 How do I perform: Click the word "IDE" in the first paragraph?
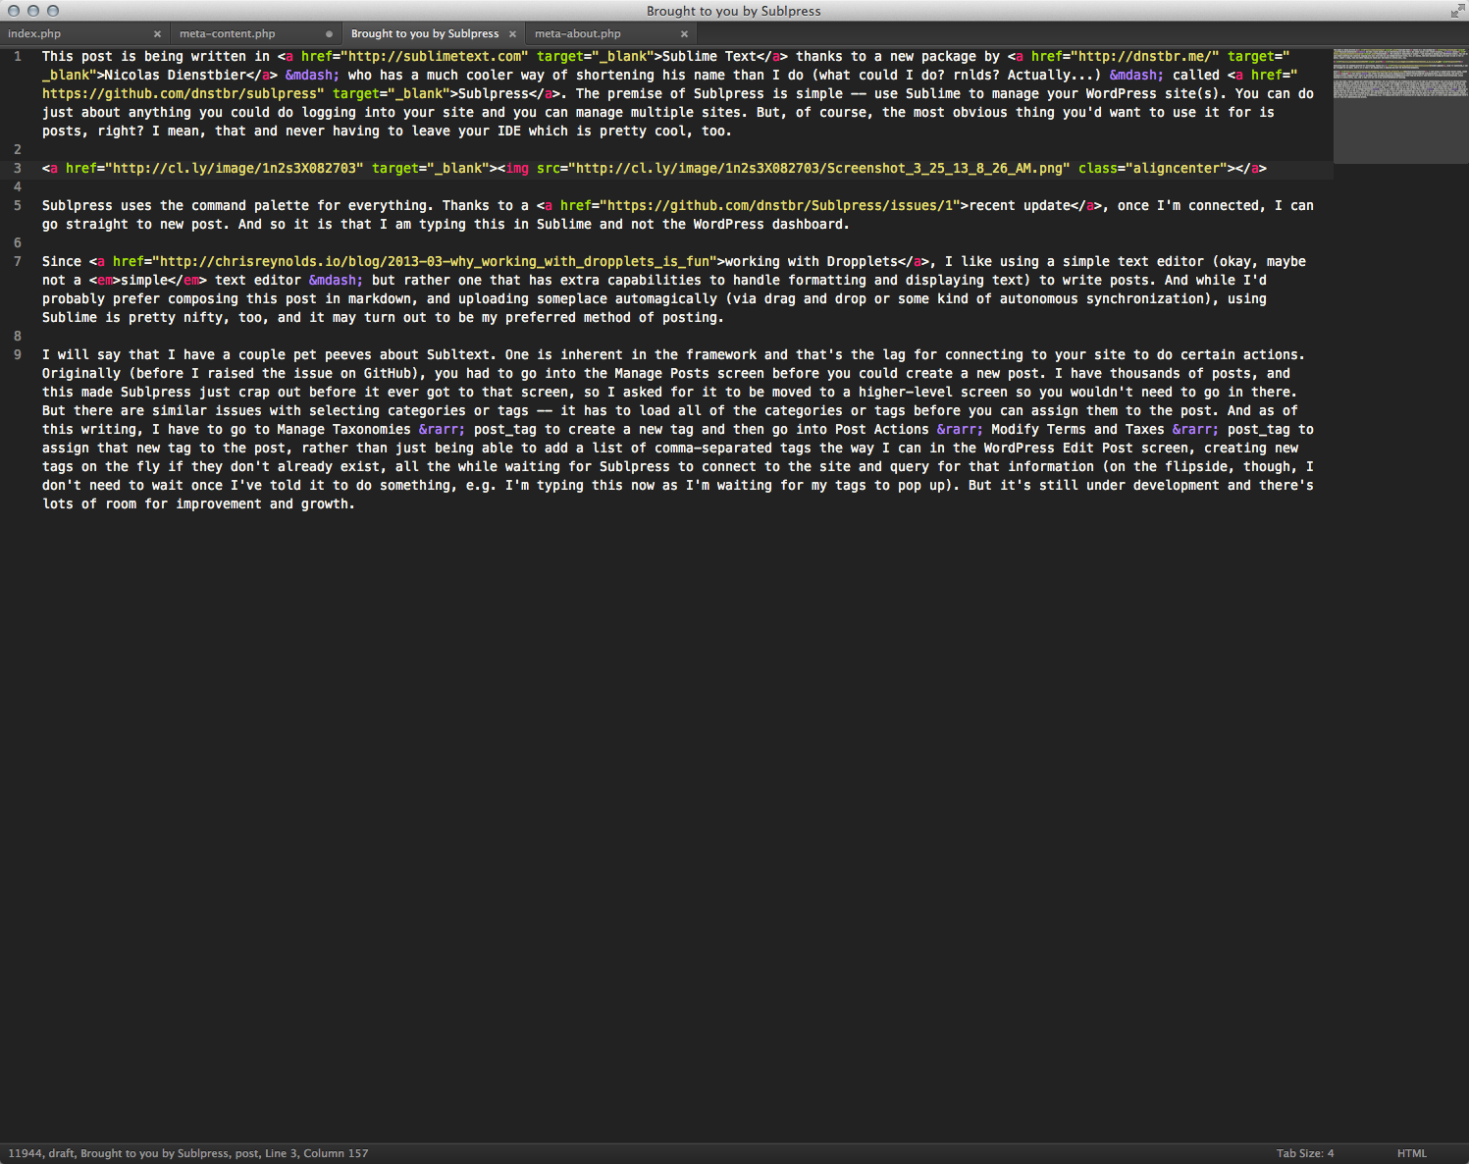click(509, 132)
